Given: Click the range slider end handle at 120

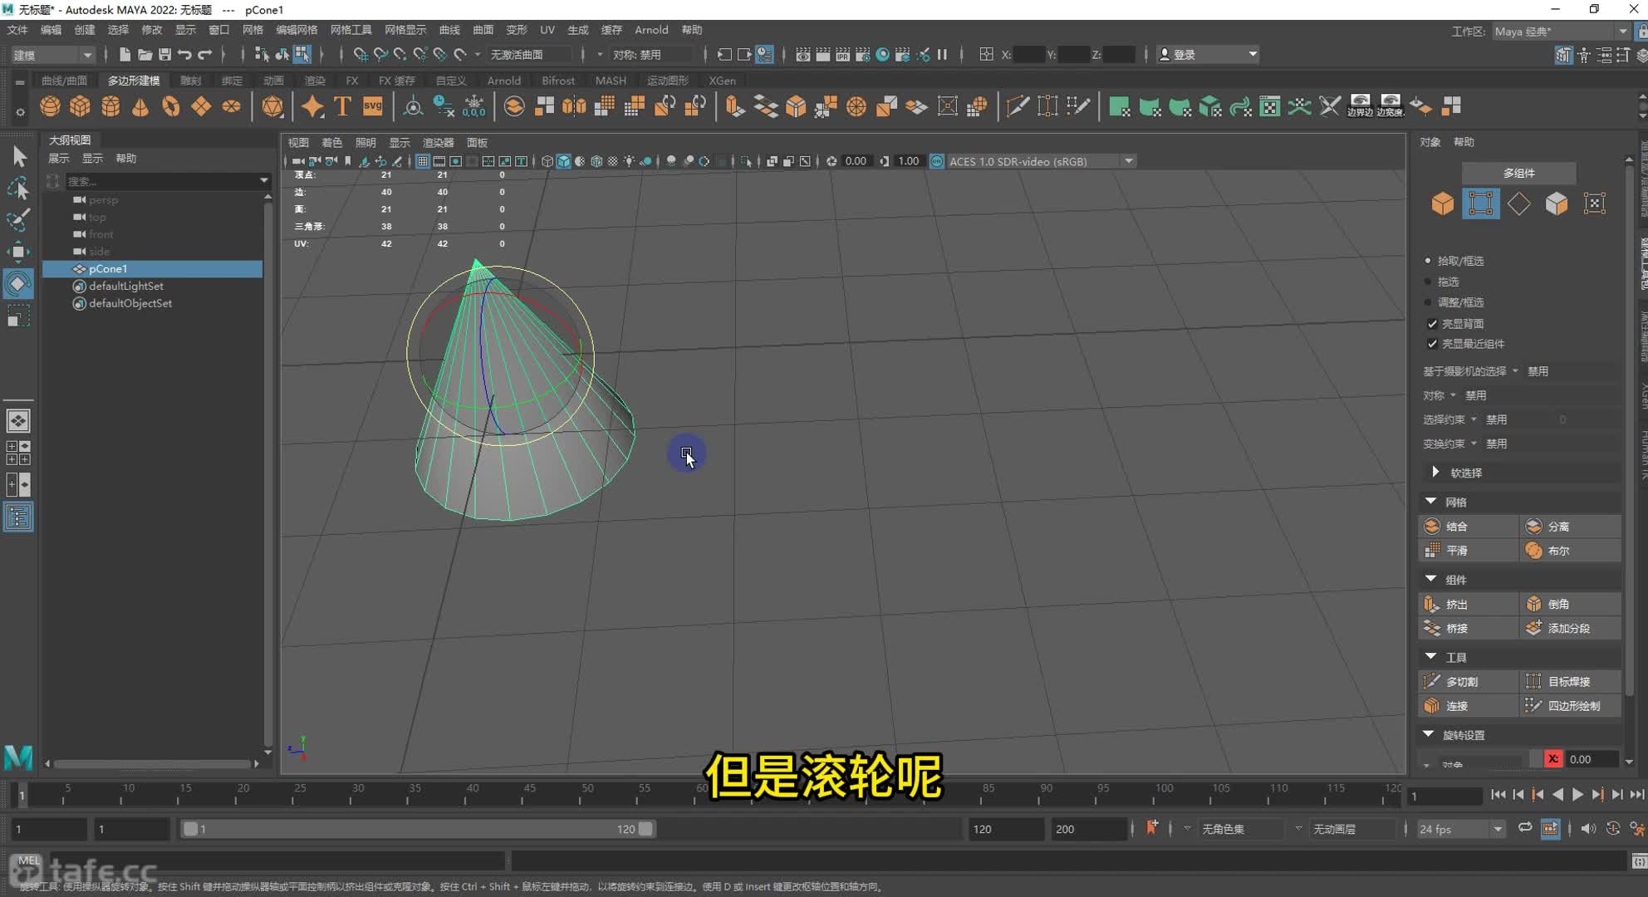Looking at the screenshot, I should tap(645, 829).
